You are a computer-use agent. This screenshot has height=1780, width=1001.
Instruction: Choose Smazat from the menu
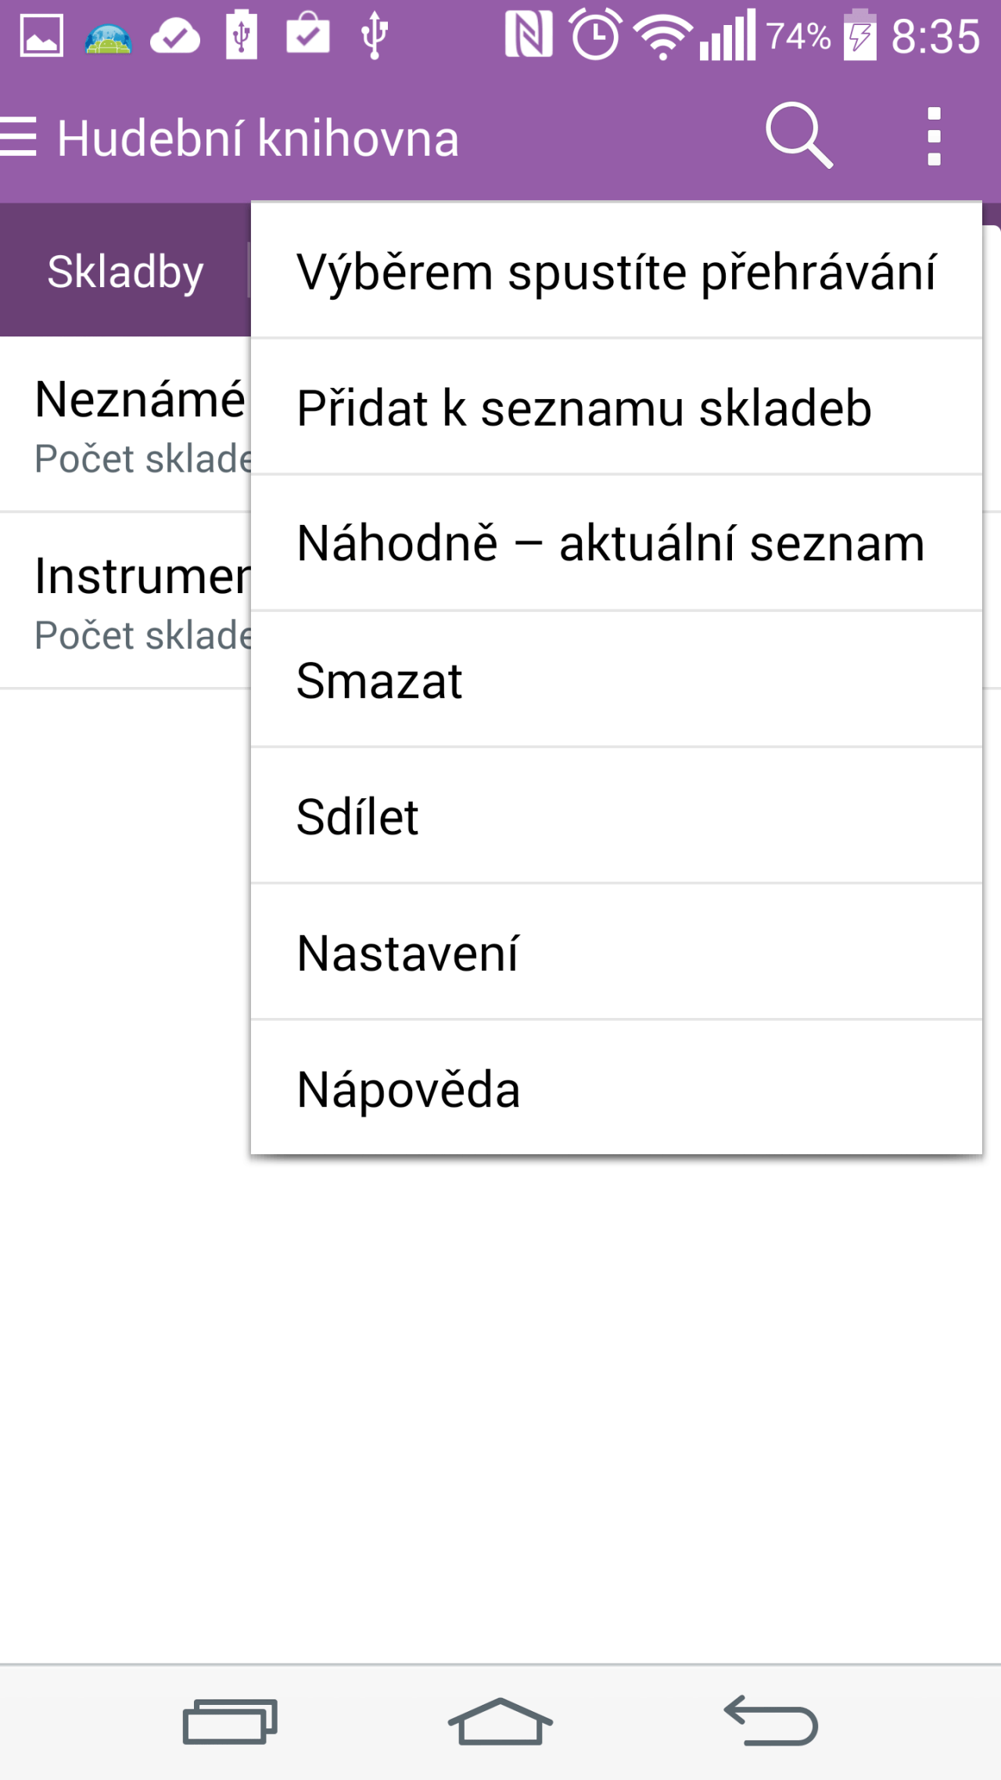616,679
